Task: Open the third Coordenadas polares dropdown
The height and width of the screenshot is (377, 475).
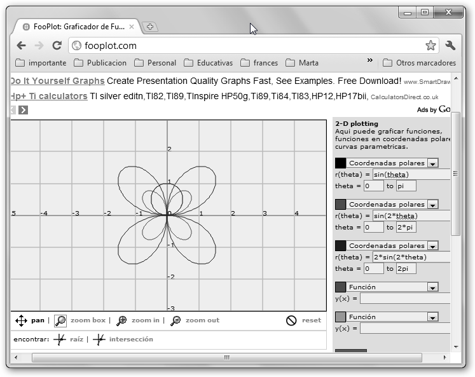Action: 432,246
